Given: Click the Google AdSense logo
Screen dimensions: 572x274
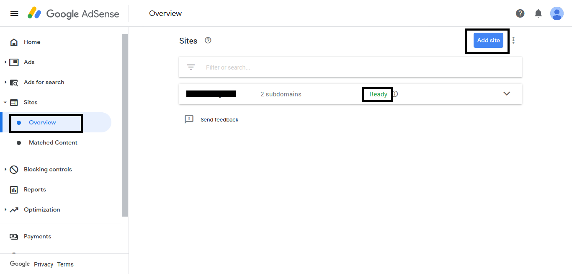Looking at the screenshot, I should click(x=74, y=13).
